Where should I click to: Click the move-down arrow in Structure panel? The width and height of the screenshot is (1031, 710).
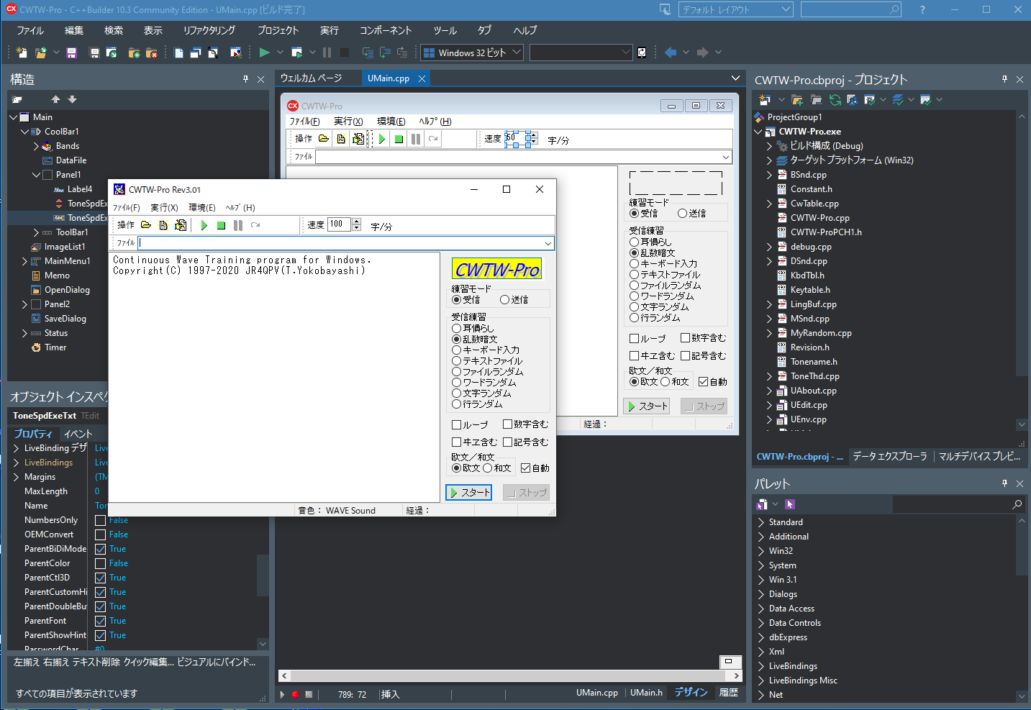(72, 99)
